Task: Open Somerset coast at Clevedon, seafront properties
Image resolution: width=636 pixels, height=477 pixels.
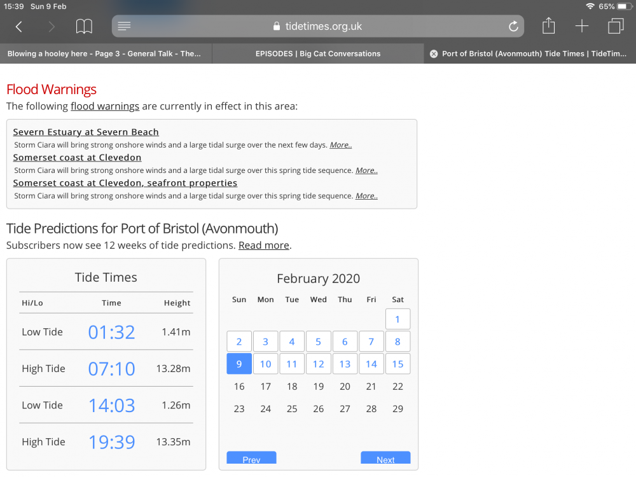Action: [125, 183]
